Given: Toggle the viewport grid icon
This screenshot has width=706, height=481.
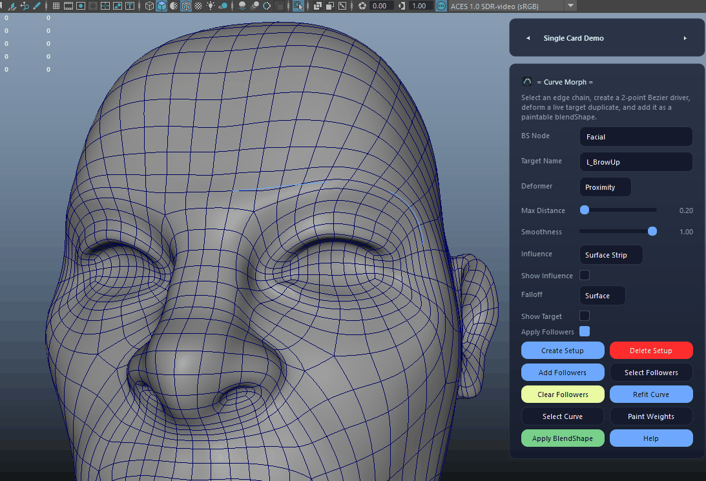Looking at the screenshot, I should pos(56,6).
